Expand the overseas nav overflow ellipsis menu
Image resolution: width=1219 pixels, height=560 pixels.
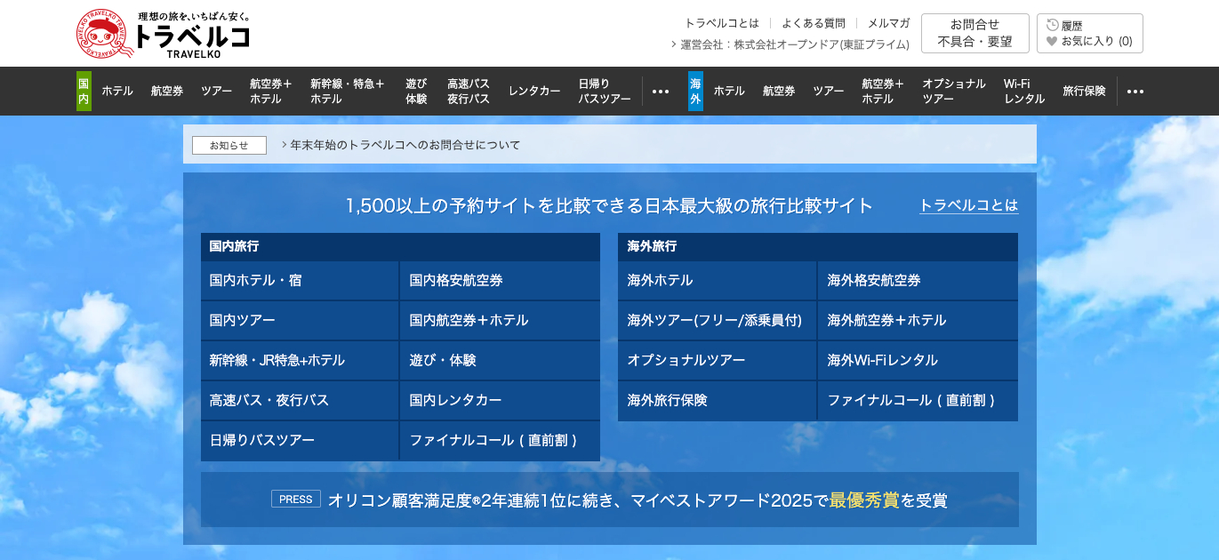click(1135, 91)
